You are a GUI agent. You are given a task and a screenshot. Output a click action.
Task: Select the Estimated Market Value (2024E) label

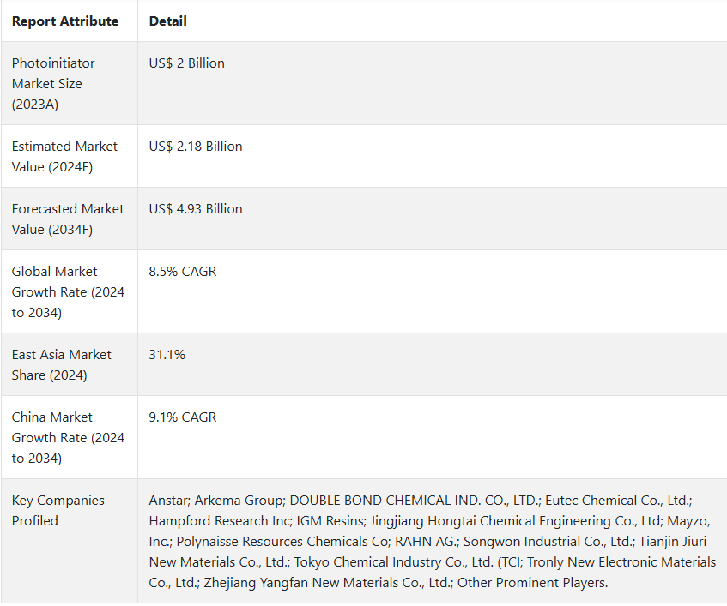tap(64, 157)
